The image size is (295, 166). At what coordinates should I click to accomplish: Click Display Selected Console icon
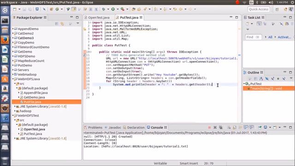[x=265, y=127]
